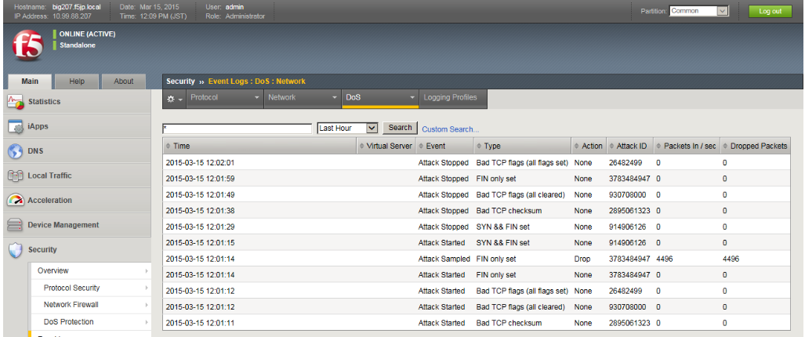
Task: Expand the DoS Protection submenu arrow
Action: [147, 322]
